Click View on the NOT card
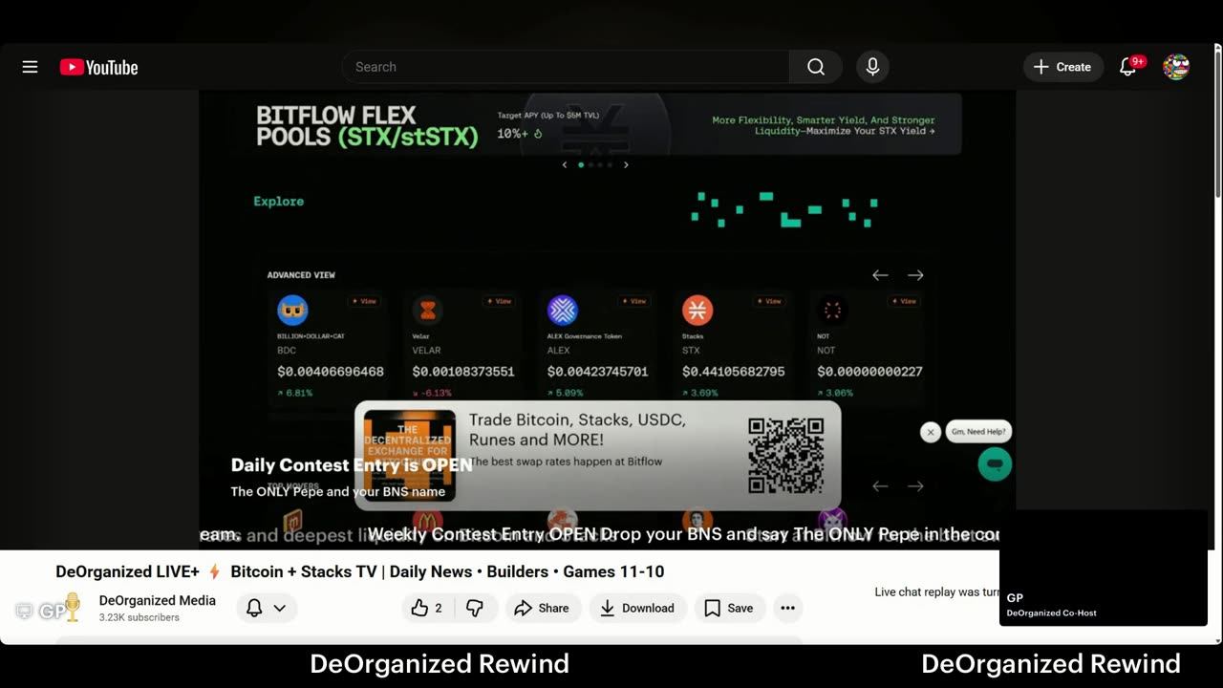The width and height of the screenshot is (1223, 688). point(904,301)
